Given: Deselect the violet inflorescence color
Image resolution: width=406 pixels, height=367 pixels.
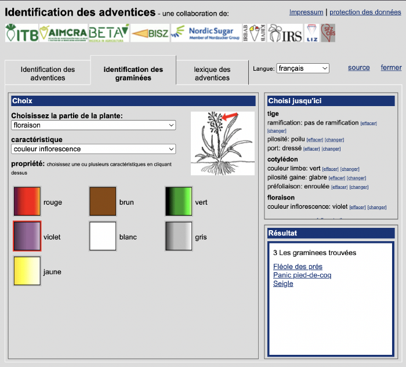Looking at the screenshot, I should [x=27, y=237].
